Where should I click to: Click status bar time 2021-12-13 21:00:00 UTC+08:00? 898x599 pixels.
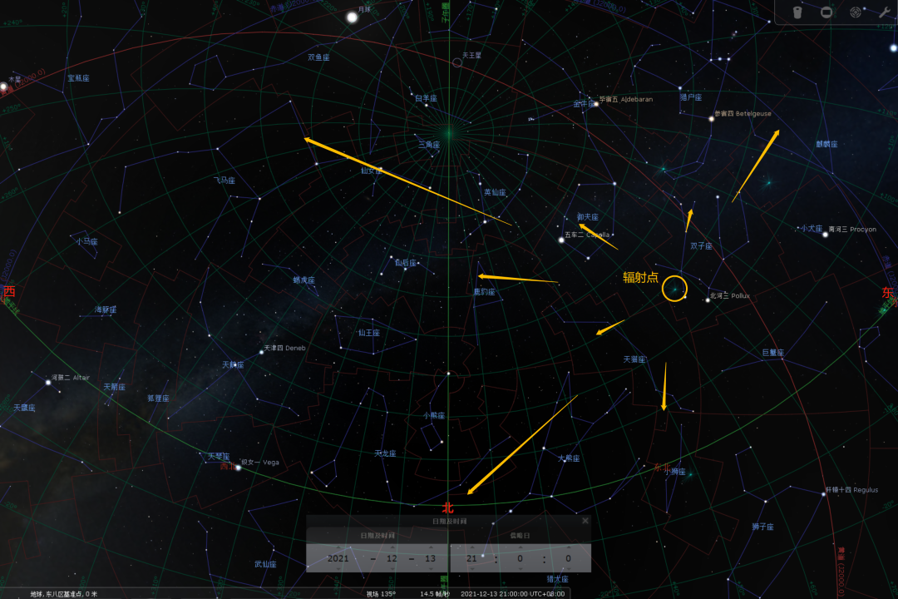(512, 594)
